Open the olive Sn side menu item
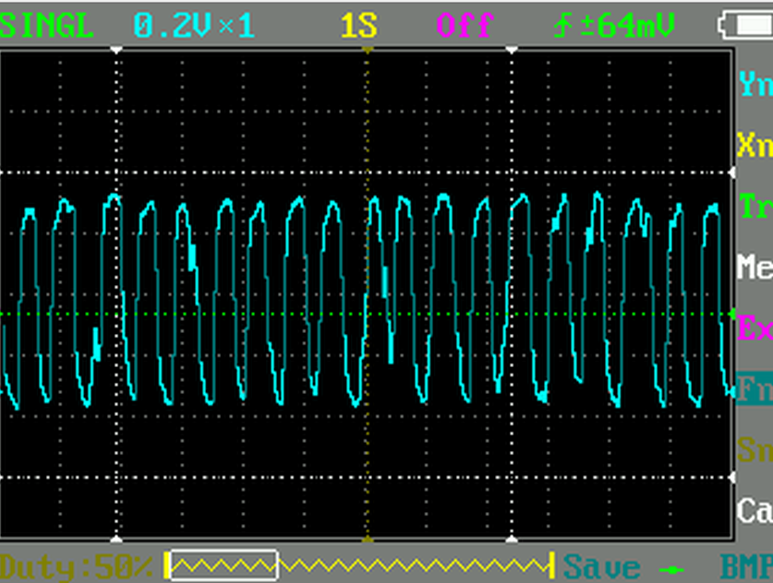This screenshot has width=773, height=583. tap(755, 449)
